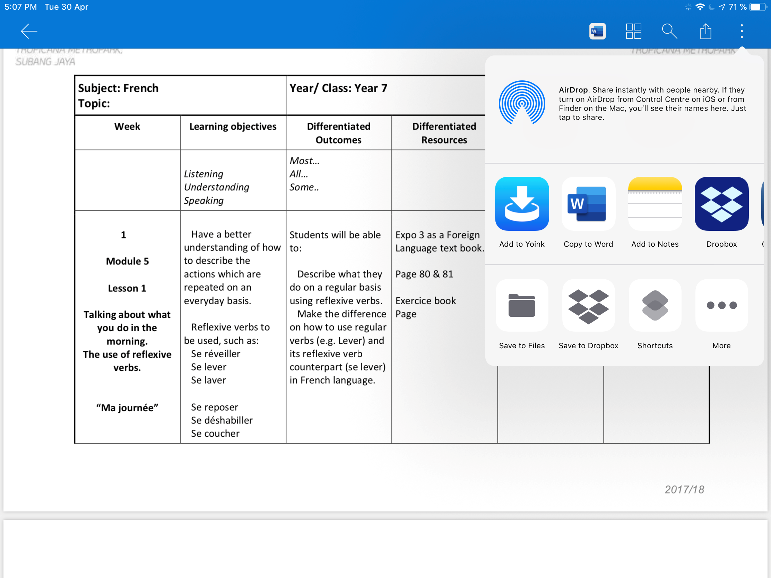Share to Dropbox app
The image size is (771, 578).
pos(721,212)
